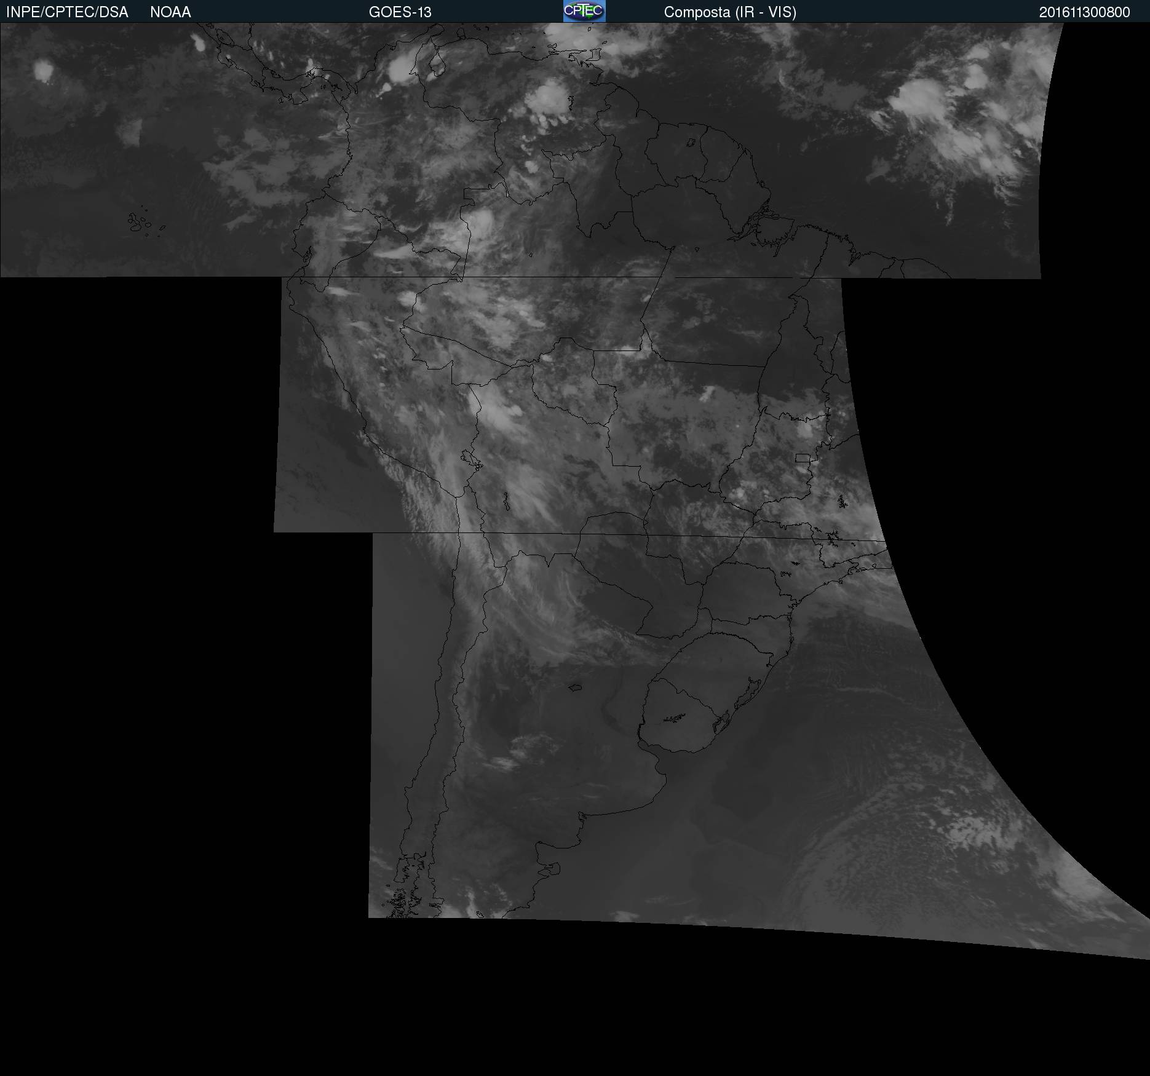Click the Composta (IR - VIS) title
1150x1076 pixels.
point(730,12)
